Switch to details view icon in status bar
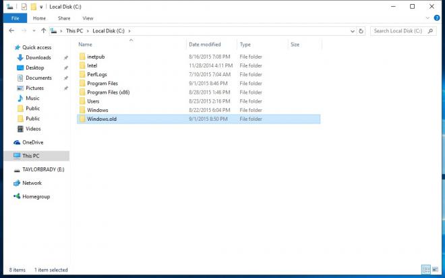This screenshot has height=278, width=445. (x=426, y=269)
